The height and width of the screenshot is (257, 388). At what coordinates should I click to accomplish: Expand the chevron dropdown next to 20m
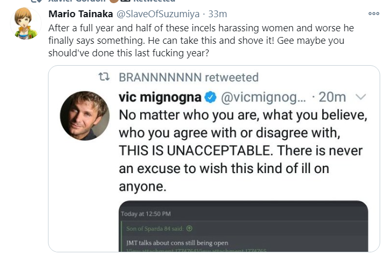point(360,97)
